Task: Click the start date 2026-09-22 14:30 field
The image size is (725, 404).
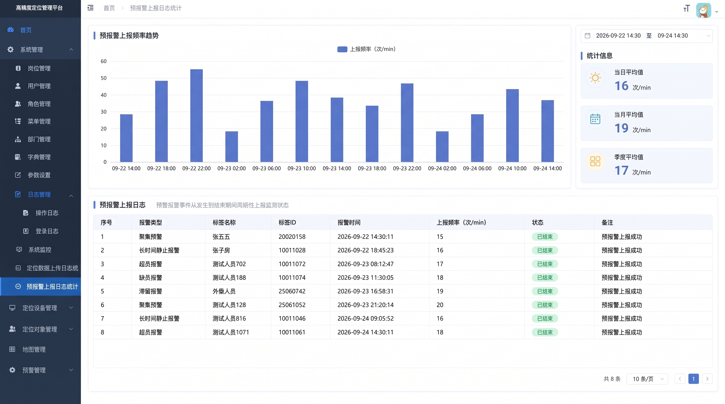Action: pyautogui.click(x=618, y=36)
